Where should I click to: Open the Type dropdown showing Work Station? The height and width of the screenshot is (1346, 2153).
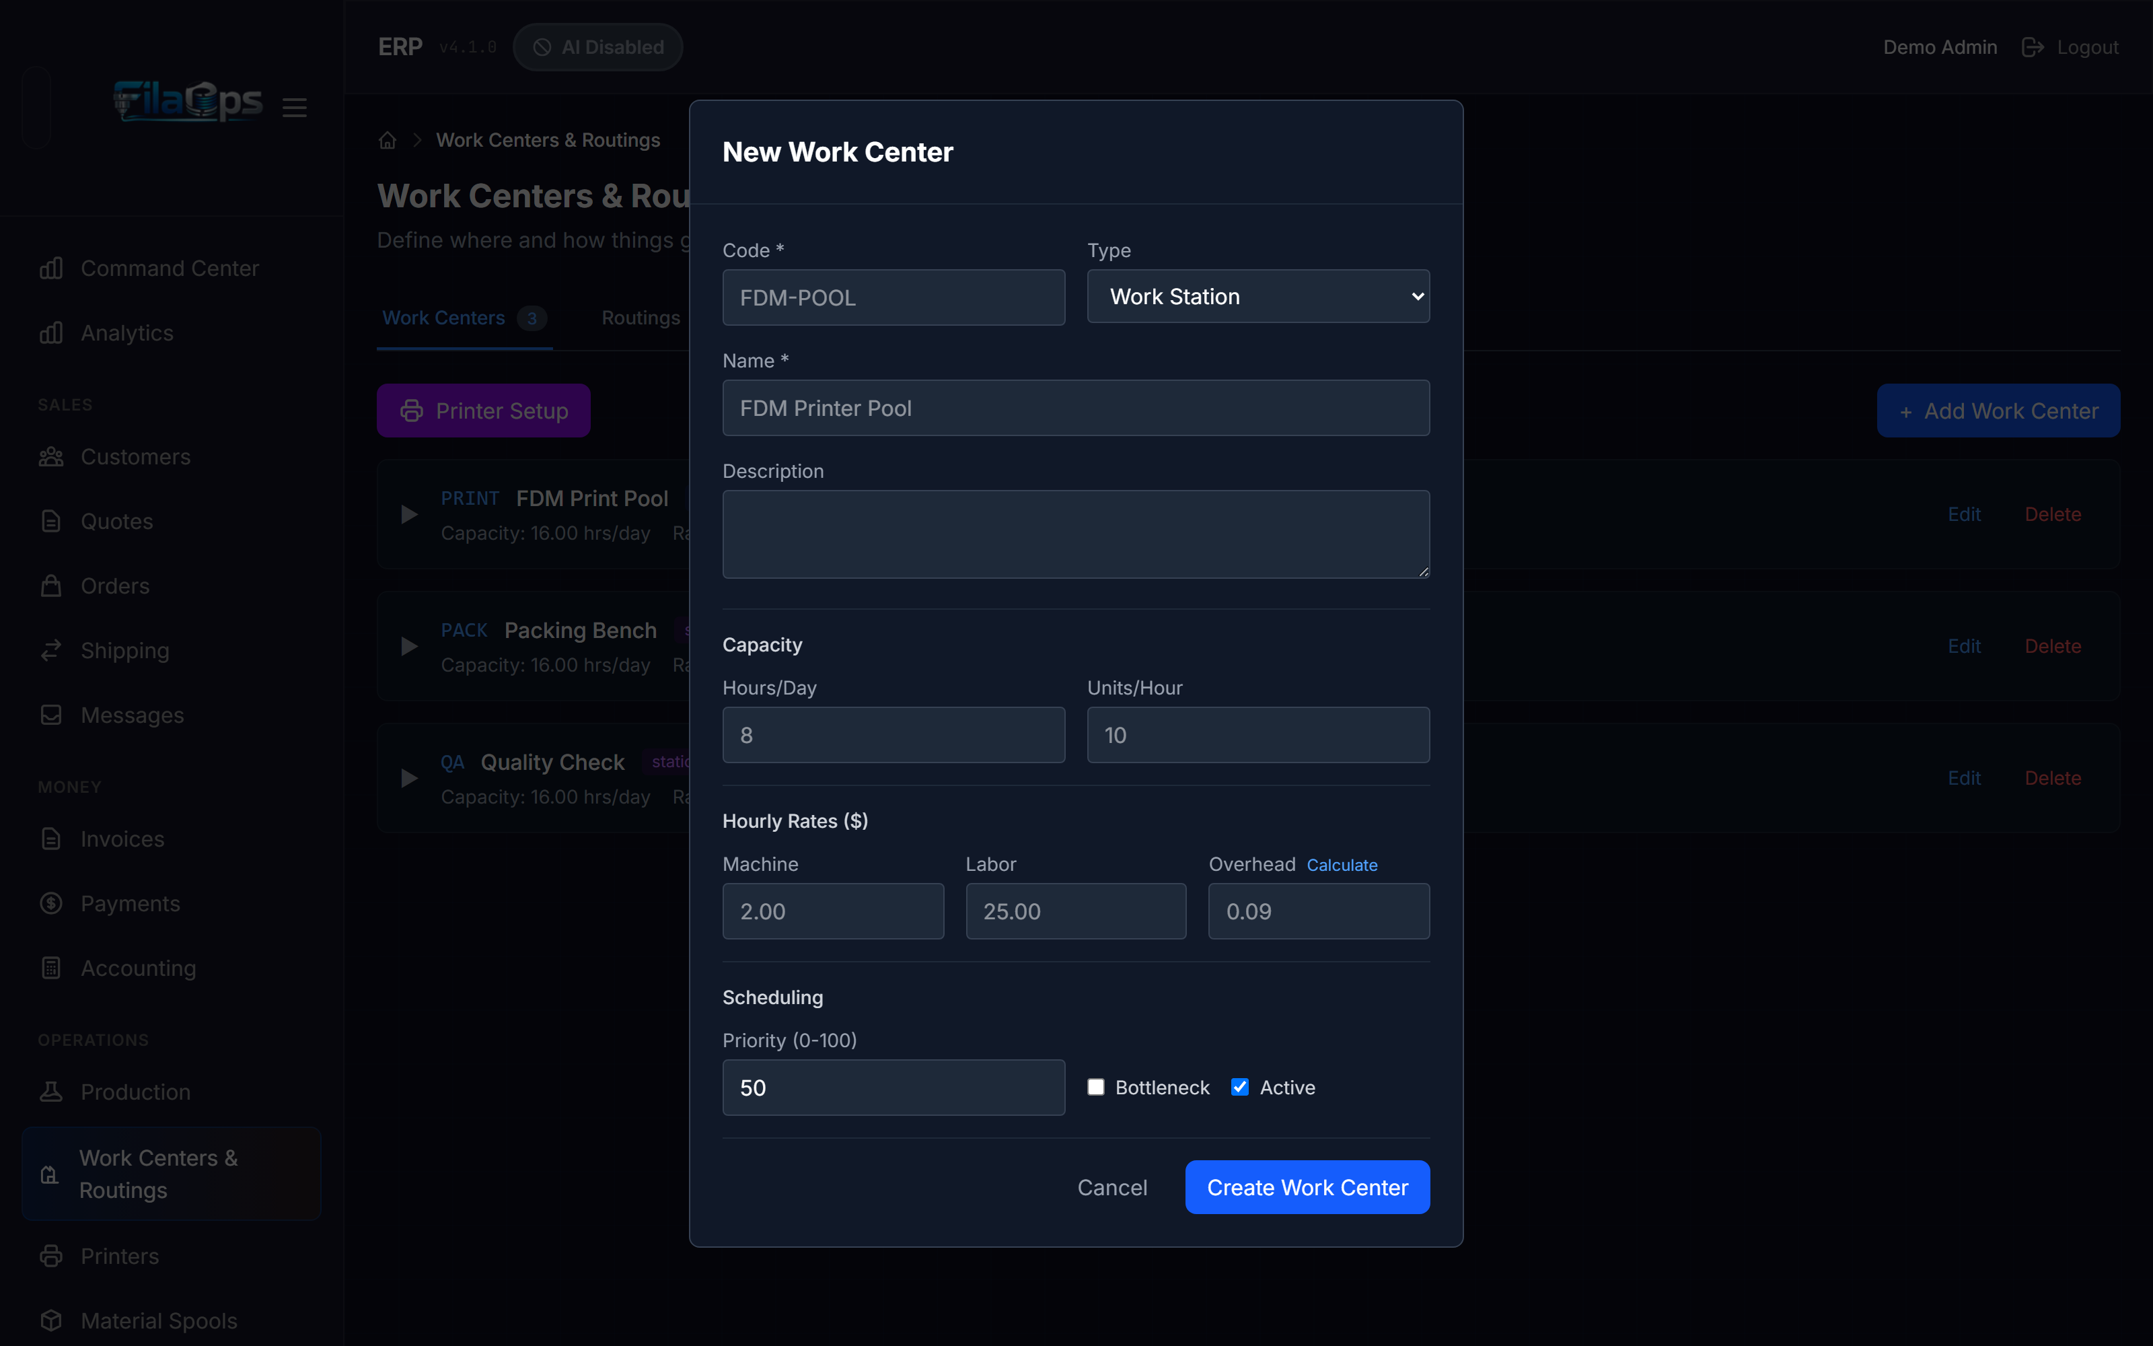tap(1258, 296)
